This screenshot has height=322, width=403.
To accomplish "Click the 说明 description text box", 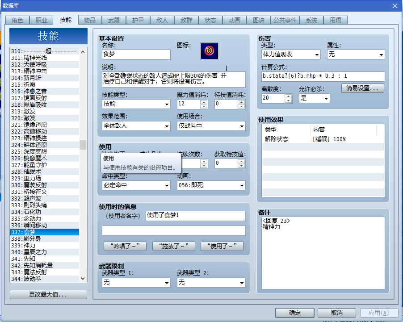I will coord(174,79).
